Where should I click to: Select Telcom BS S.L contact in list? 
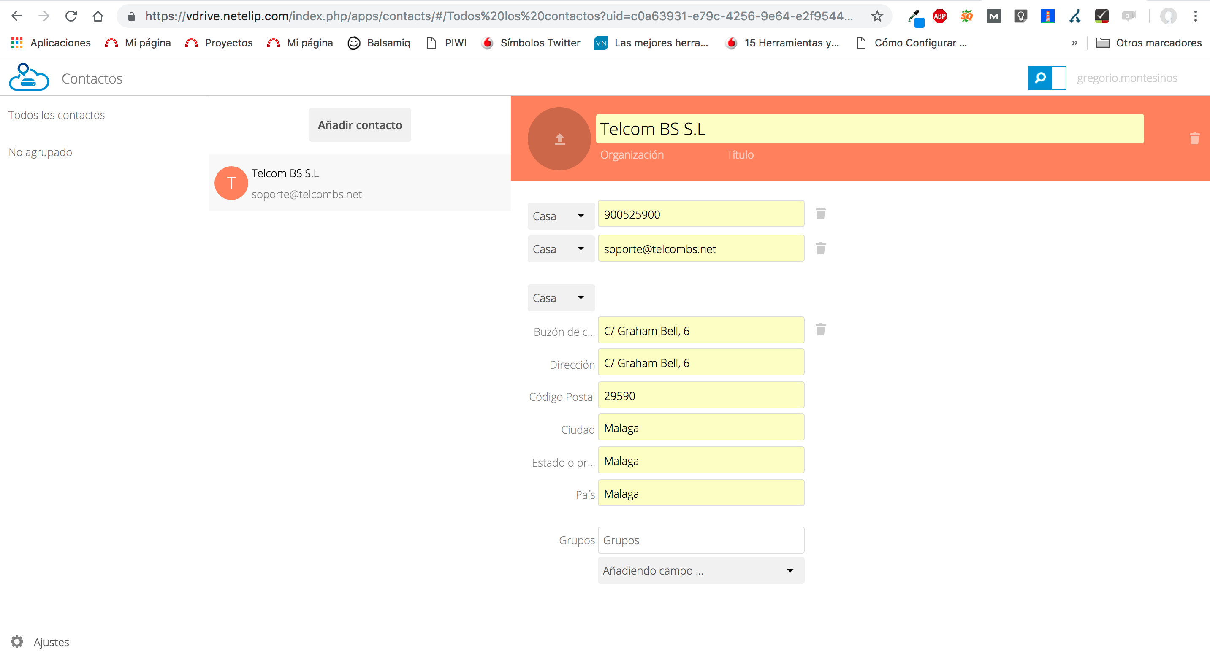(x=360, y=183)
